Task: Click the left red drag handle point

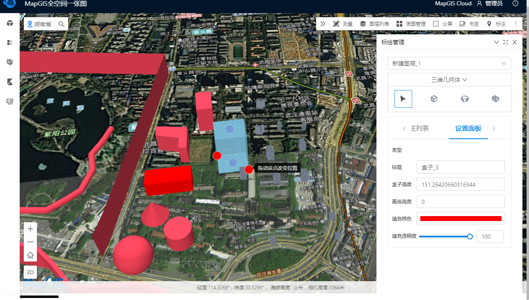Action: [x=217, y=156]
